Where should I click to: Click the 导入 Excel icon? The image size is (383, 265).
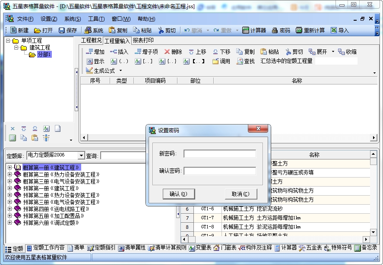coord(334,30)
